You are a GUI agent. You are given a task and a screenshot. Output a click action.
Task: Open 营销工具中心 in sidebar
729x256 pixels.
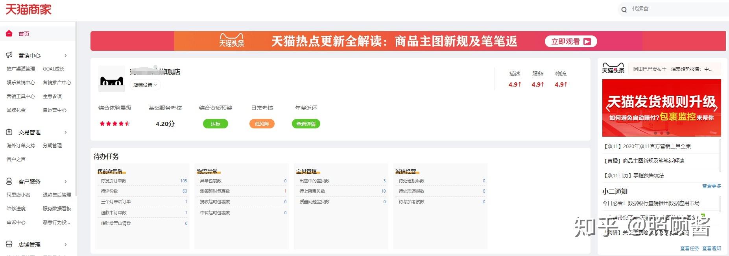coord(21,96)
